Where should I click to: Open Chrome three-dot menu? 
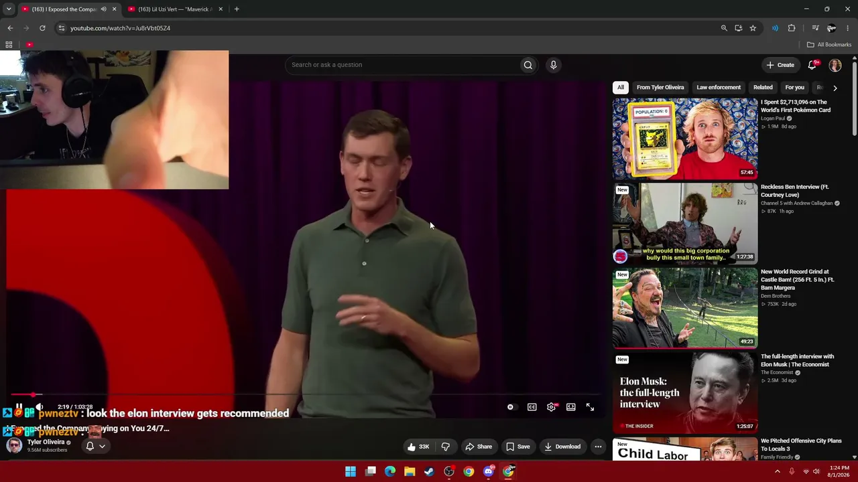(848, 28)
